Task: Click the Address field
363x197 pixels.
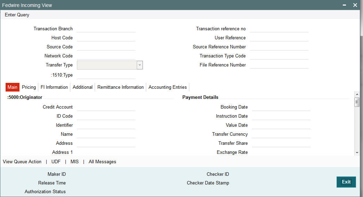Action: (x=106, y=143)
